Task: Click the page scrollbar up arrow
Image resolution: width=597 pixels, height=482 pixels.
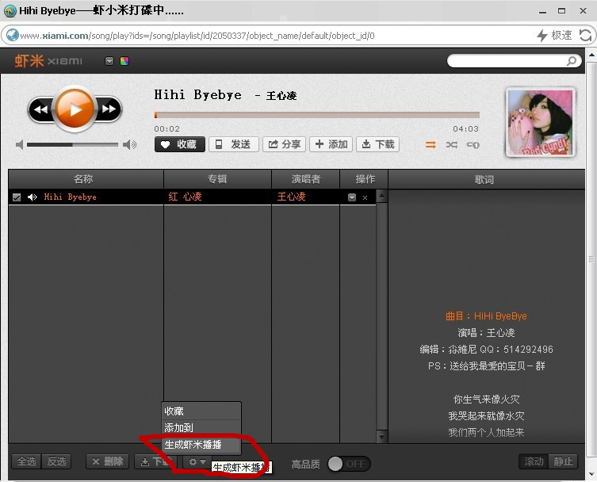Action: [x=591, y=55]
